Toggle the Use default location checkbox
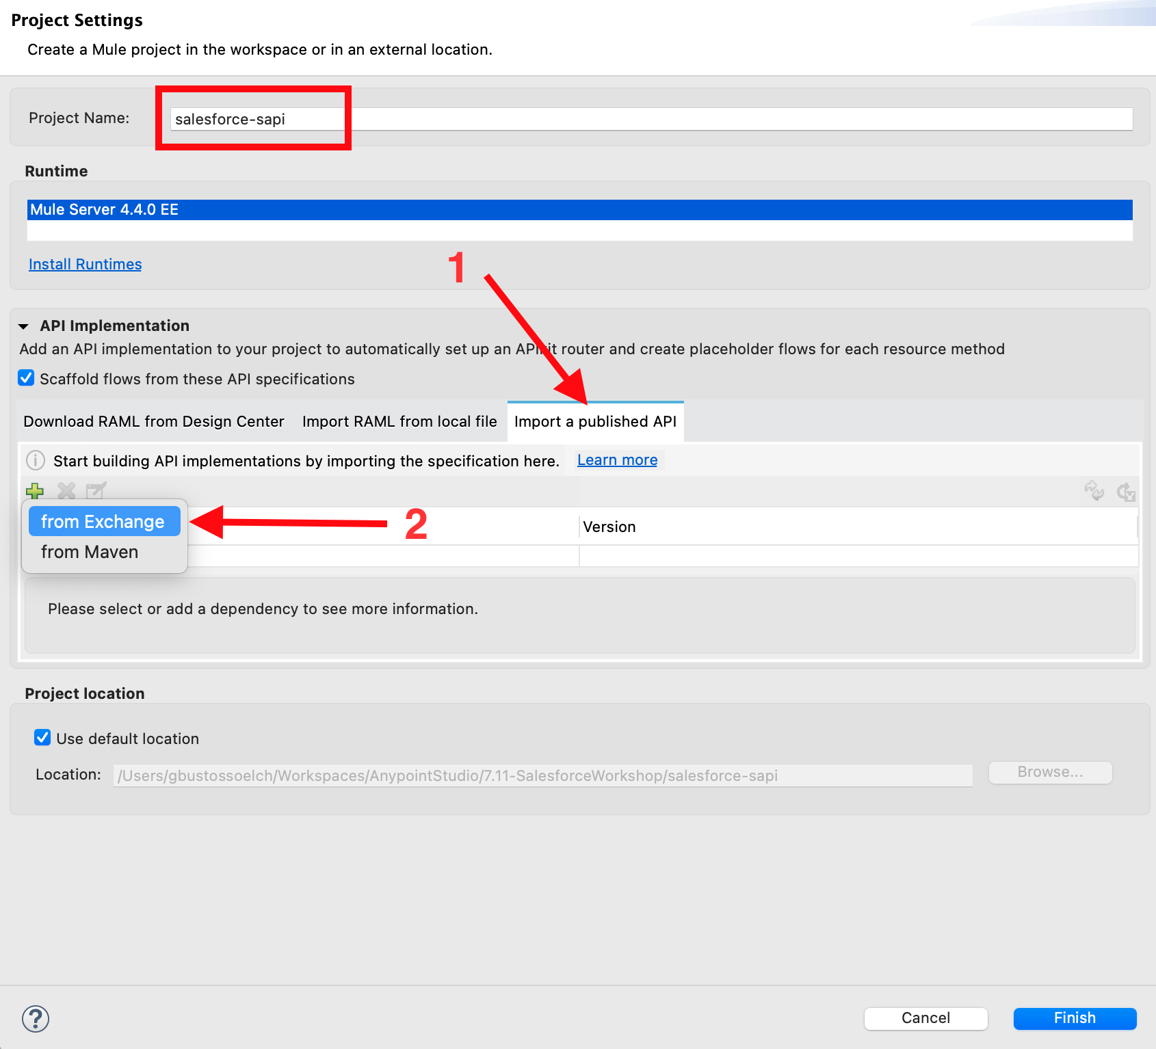The image size is (1156, 1049). coord(42,738)
